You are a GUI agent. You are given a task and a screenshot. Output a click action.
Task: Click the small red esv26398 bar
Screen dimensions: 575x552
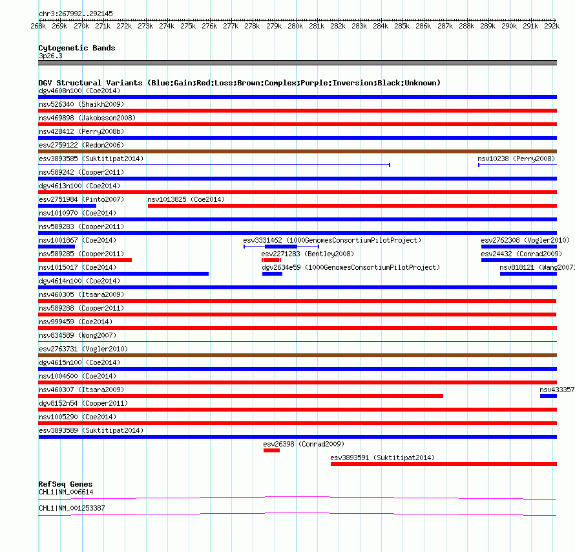click(271, 450)
